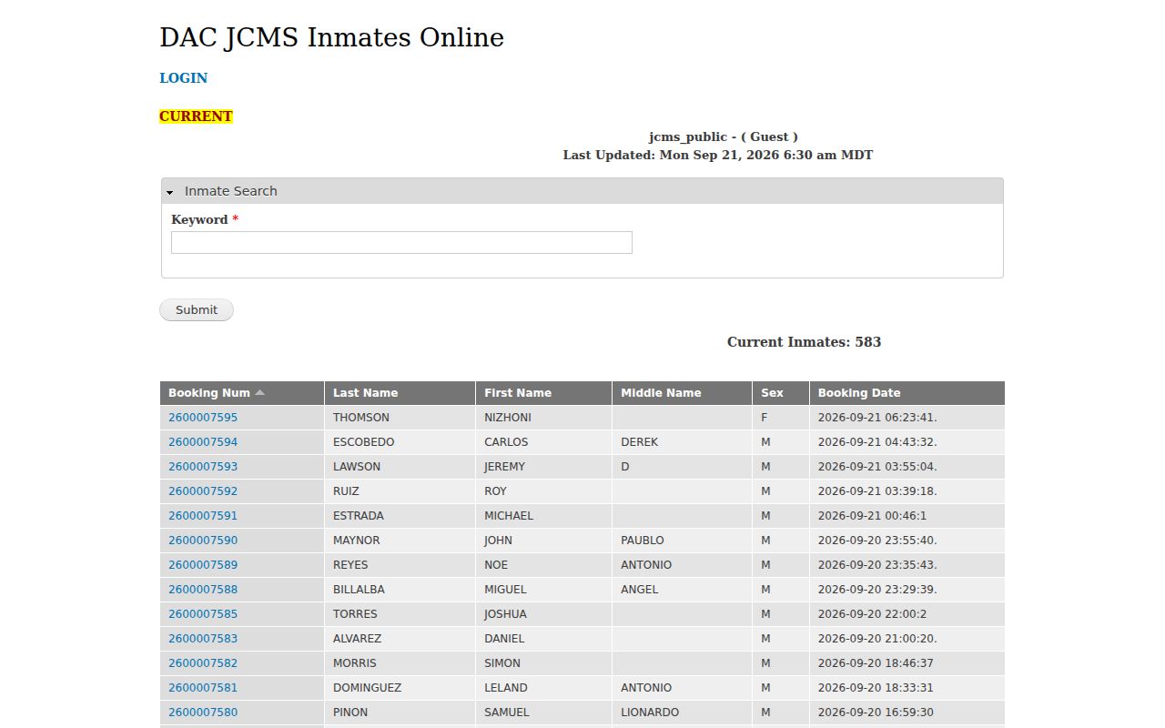Click the Inmate Search panel title

(231, 191)
